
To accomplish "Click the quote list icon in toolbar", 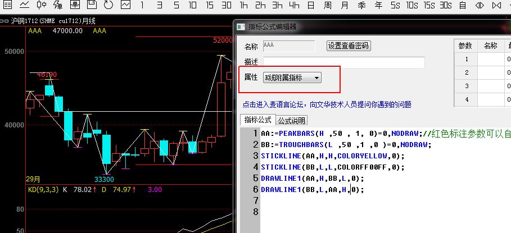I will tap(8, 6).
